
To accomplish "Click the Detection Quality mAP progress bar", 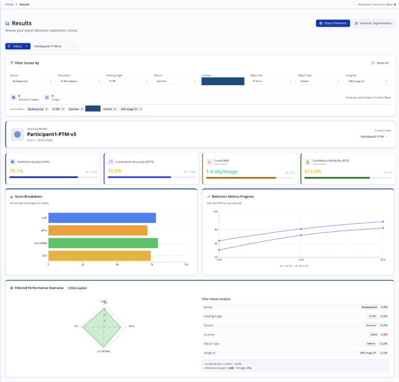I will pyautogui.click(x=53, y=177).
